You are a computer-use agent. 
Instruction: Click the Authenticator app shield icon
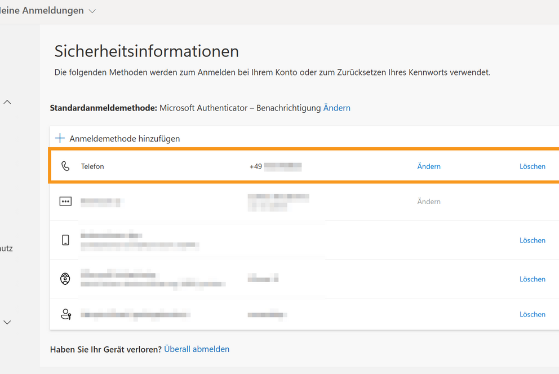pos(65,279)
